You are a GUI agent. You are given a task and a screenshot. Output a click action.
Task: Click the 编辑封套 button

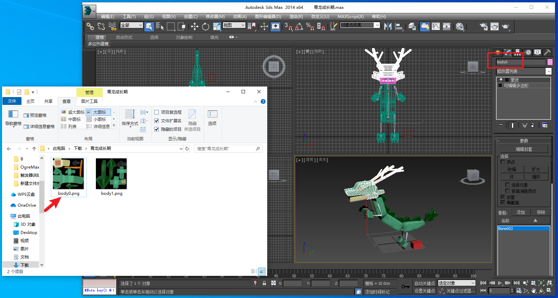[x=524, y=149]
